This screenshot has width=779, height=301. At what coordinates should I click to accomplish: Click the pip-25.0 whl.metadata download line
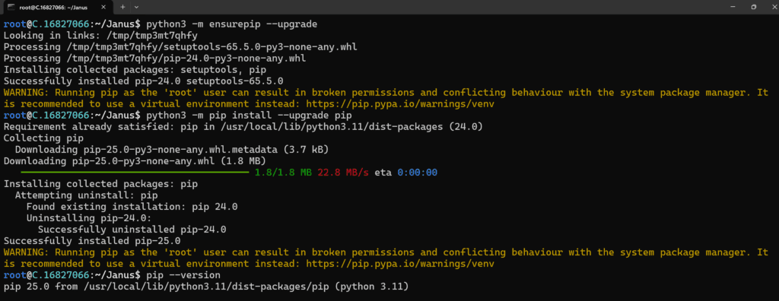point(172,150)
